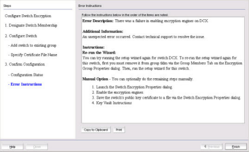
Task: Click the Finish button
Action: click(236, 147)
